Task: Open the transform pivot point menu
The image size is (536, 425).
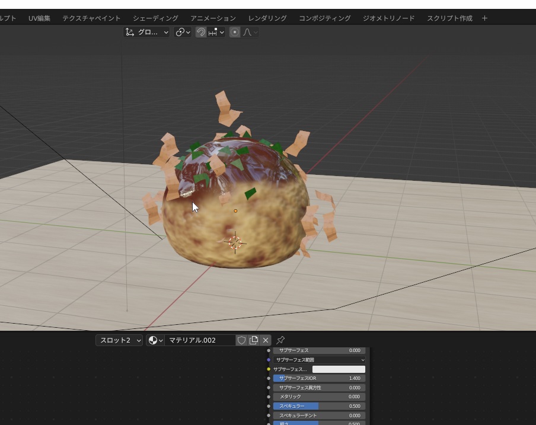Action: tap(183, 32)
